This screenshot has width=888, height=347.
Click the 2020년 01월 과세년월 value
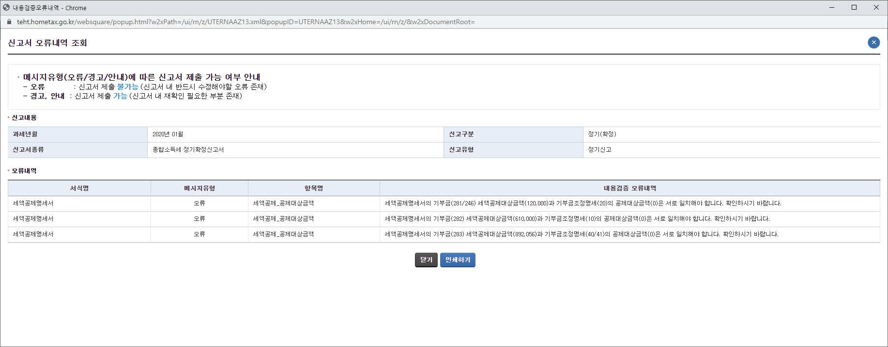[x=168, y=134]
